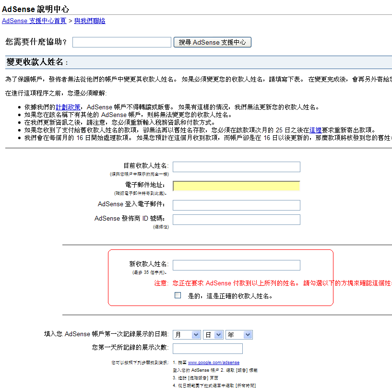Click the red 注意 warning text
This screenshot has width=392, height=388.
point(273,283)
